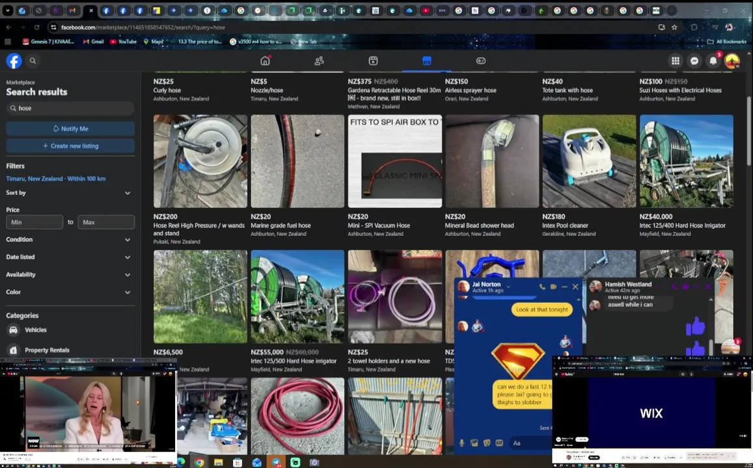Viewport: 753px width, 468px height.
Task: Click the Min price field
Action: (x=34, y=222)
